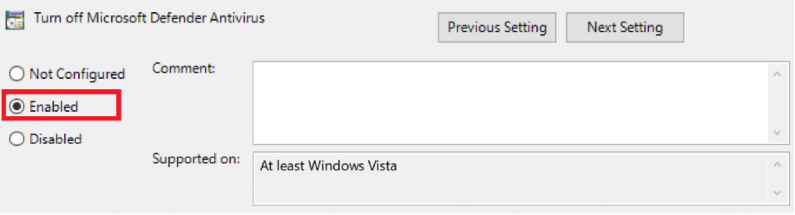Click the 'Supported on:' label
795x215 pixels.
click(x=196, y=159)
